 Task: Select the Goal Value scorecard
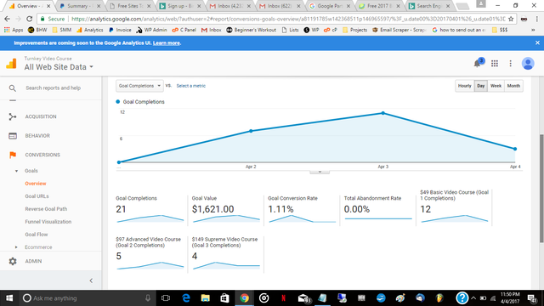225,209
